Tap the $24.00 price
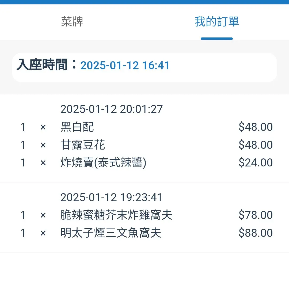This screenshot has height=289, width=289. coord(256,163)
